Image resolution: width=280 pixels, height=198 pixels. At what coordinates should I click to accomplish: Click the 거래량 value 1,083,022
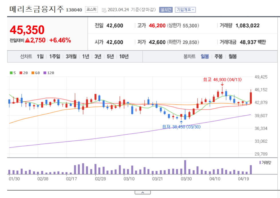(247, 26)
